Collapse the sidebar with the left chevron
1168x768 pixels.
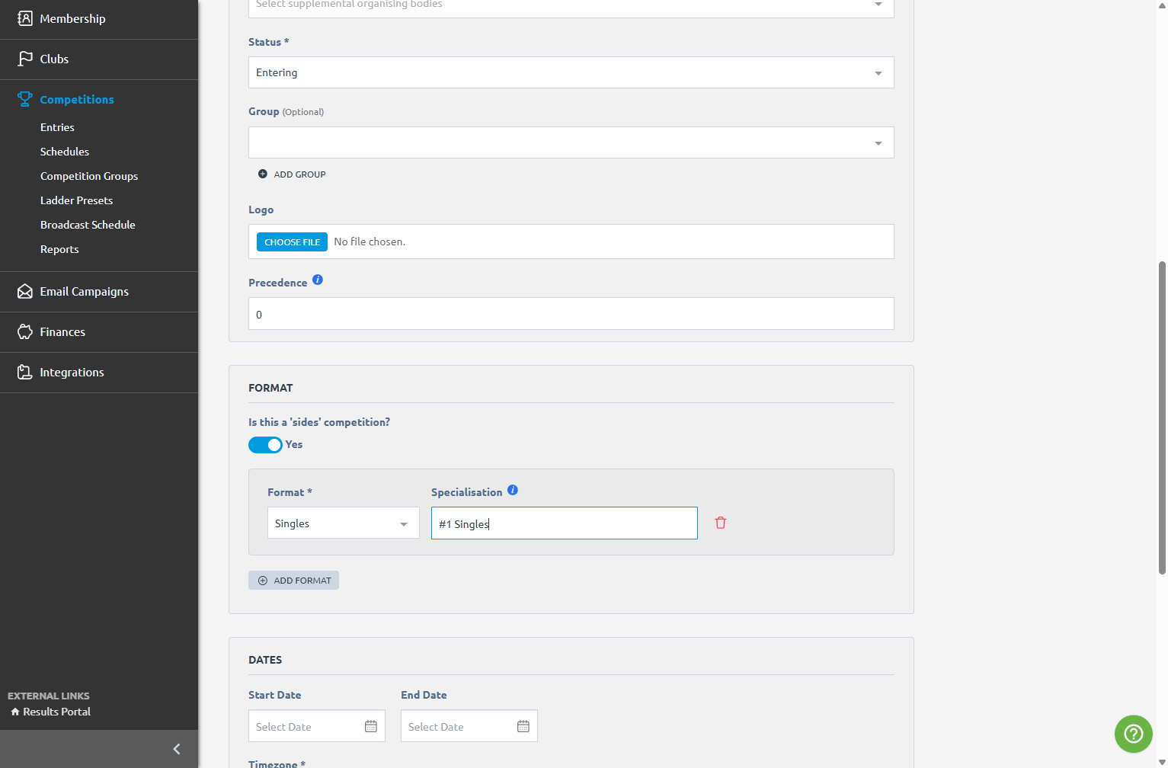point(177,749)
